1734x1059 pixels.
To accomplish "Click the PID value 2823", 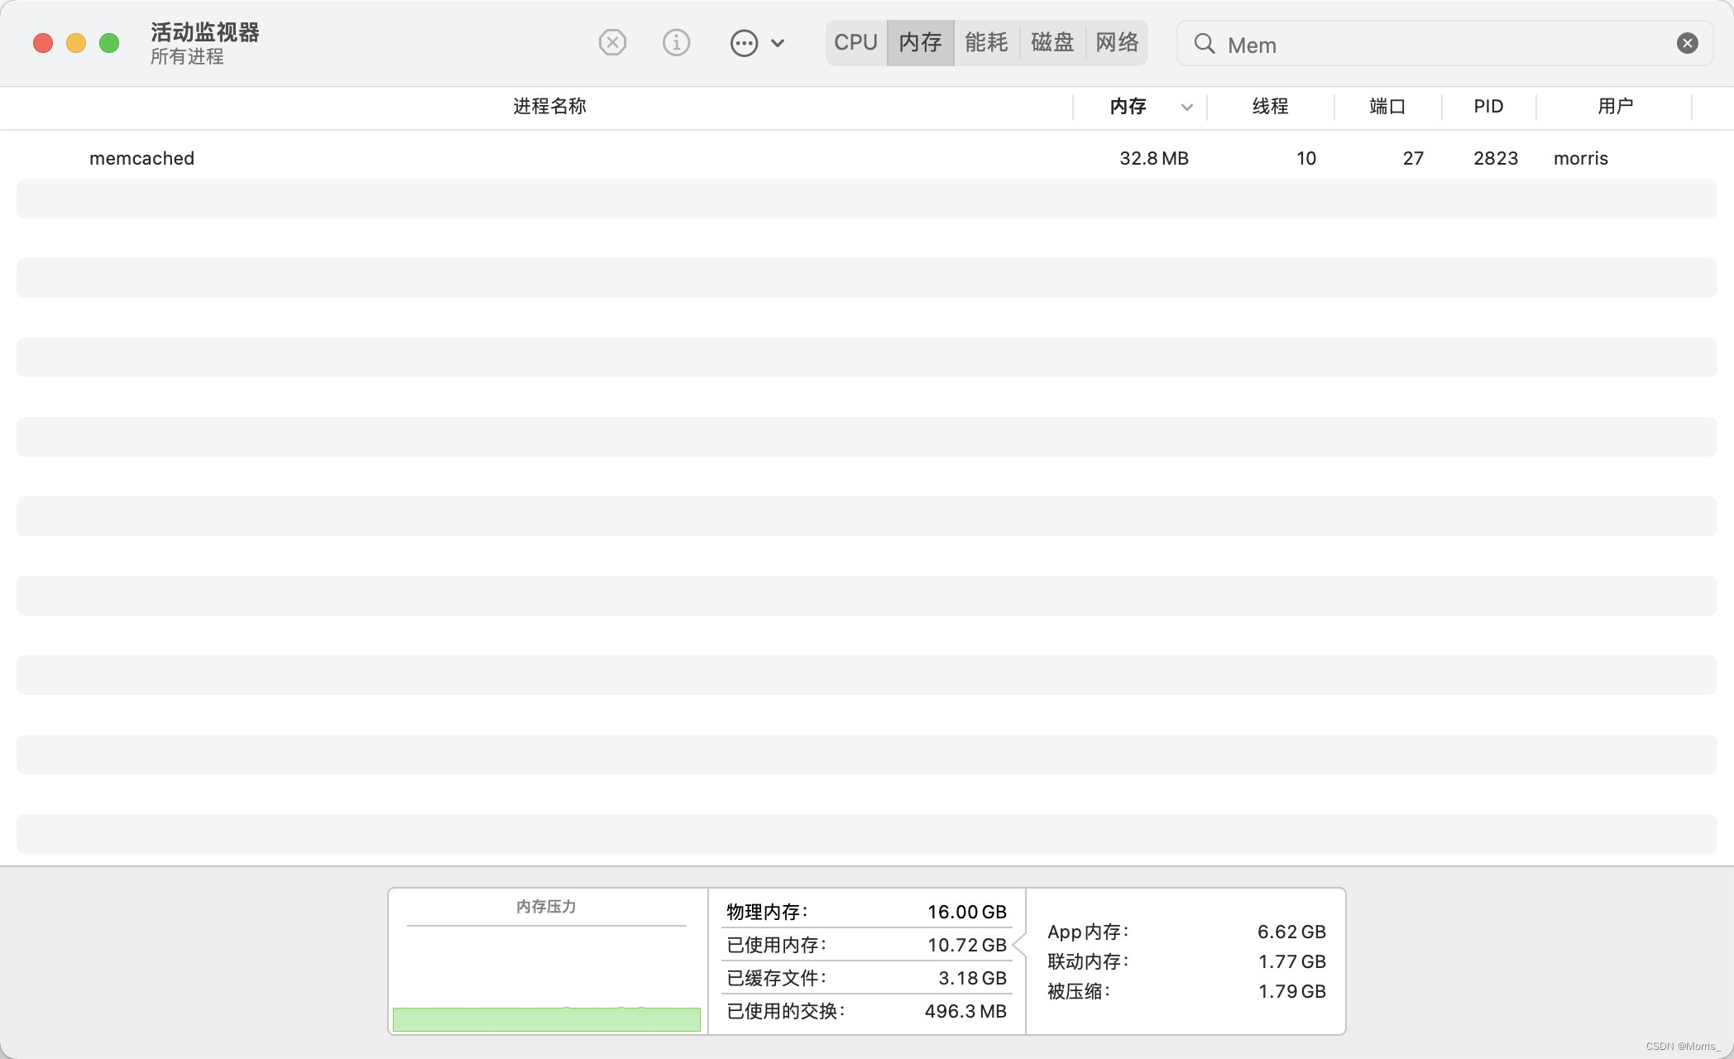I will click(x=1496, y=158).
